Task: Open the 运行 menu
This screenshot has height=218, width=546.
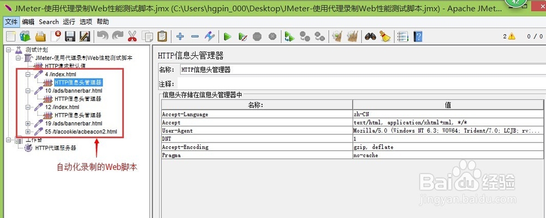Action: click(69, 22)
